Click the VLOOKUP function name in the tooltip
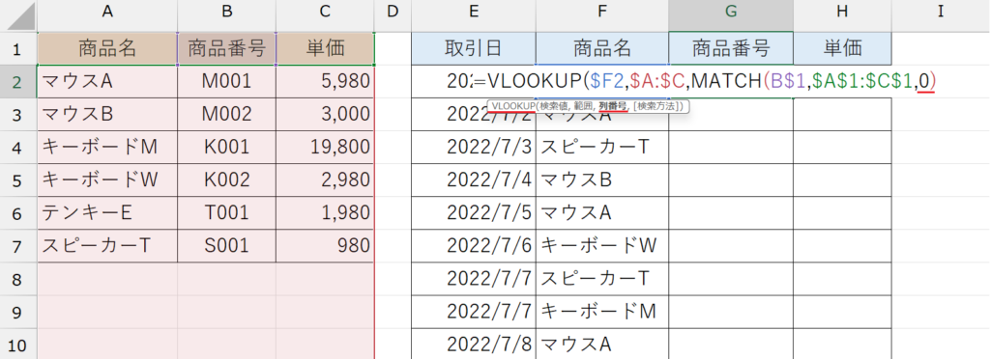Image resolution: width=990 pixels, height=359 pixels. tap(514, 106)
